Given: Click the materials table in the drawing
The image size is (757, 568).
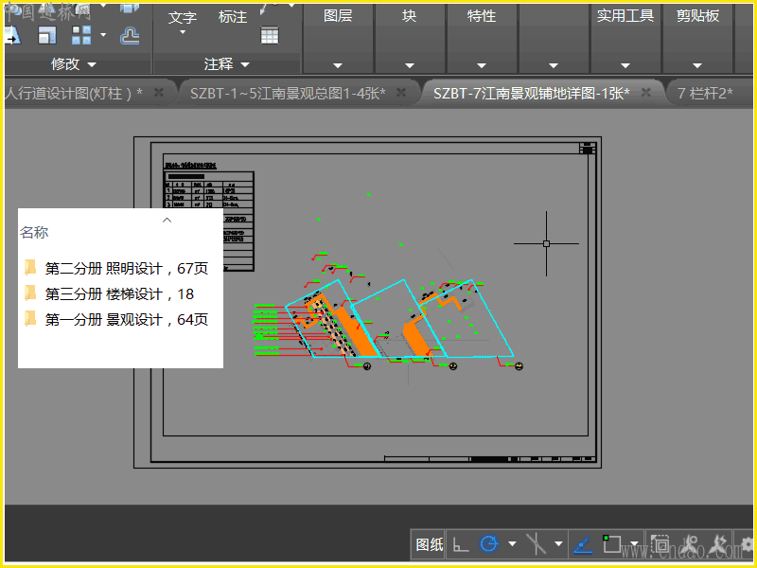Looking at the screenshot, I should 209,222.
